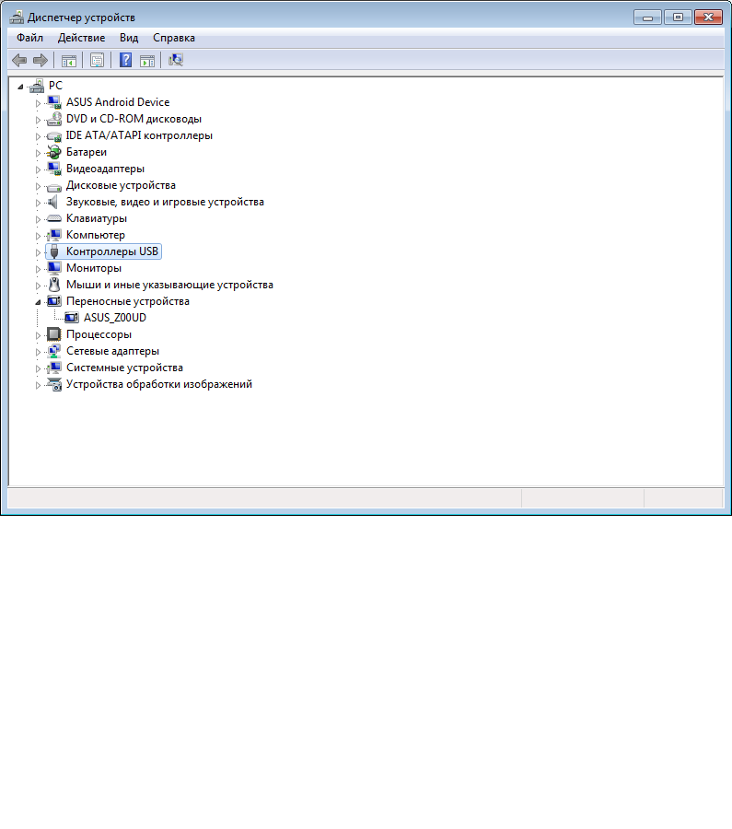Click the Scan for hardware changes icon

tap(176, 60)
